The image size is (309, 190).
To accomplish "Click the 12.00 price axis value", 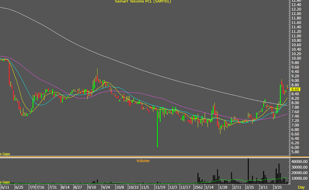I will [296, 14].
